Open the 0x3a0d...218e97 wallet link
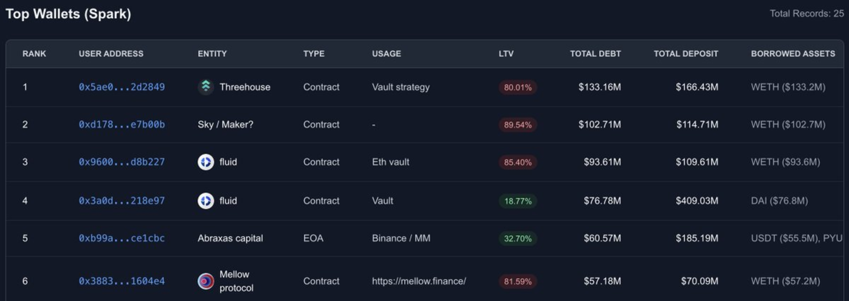Image resolution: width=849 pixels, height=301 pixels. 121,201
